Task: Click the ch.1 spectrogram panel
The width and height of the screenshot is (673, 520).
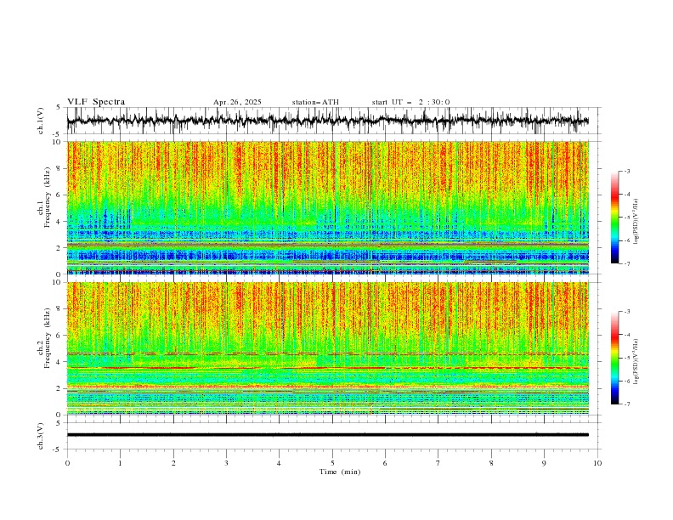Action: pos(328,207)
